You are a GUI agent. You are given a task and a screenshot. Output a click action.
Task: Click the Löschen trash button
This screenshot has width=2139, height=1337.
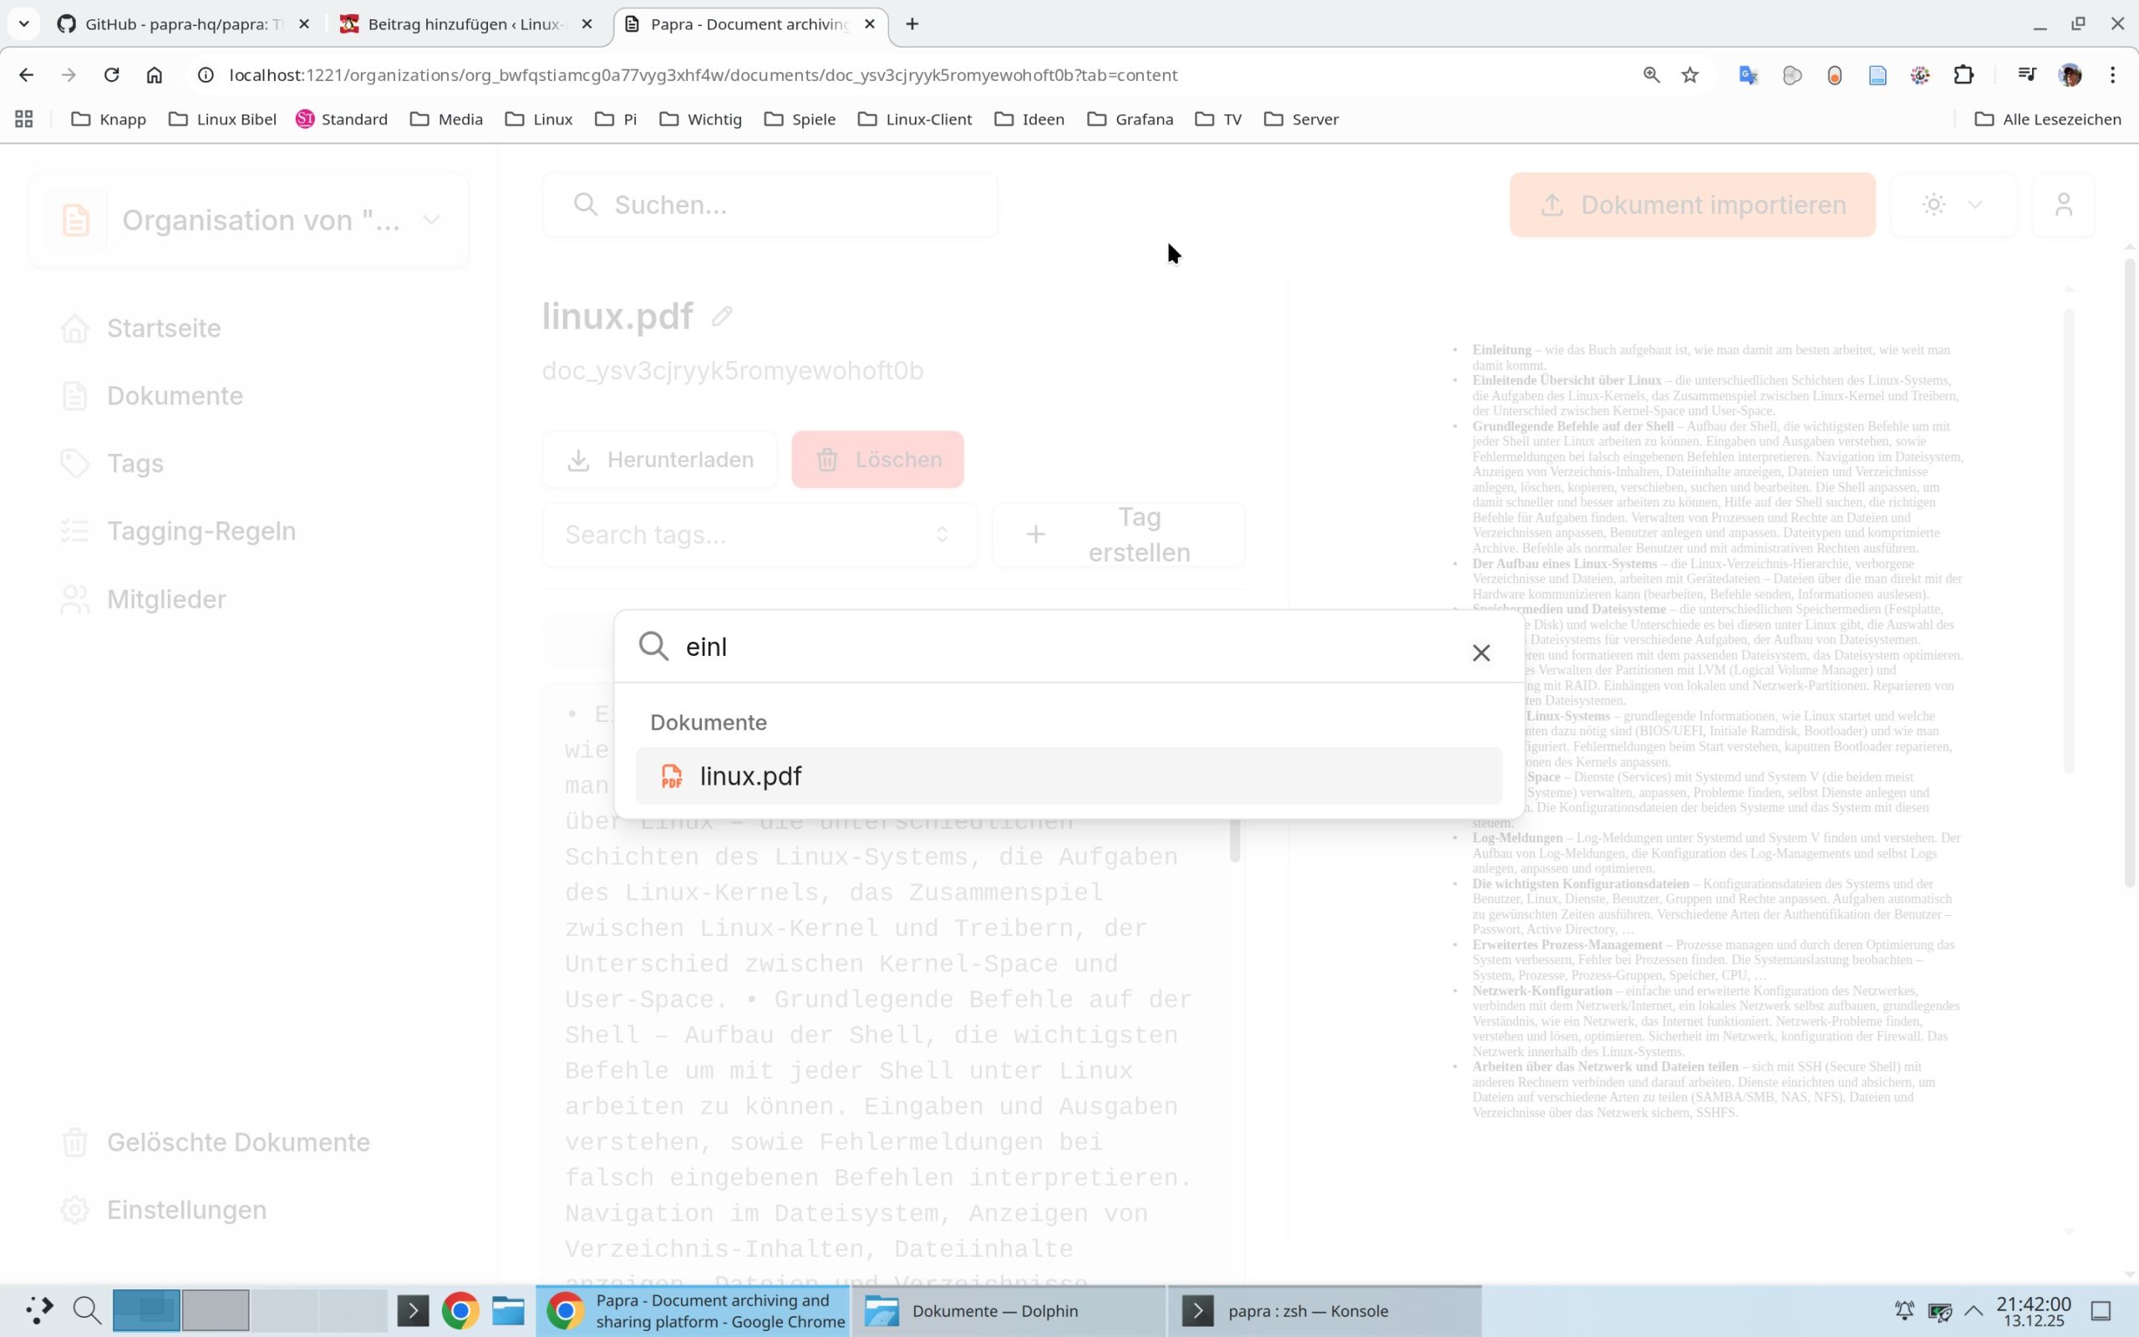pyautogui.click(x=876, y=460)
